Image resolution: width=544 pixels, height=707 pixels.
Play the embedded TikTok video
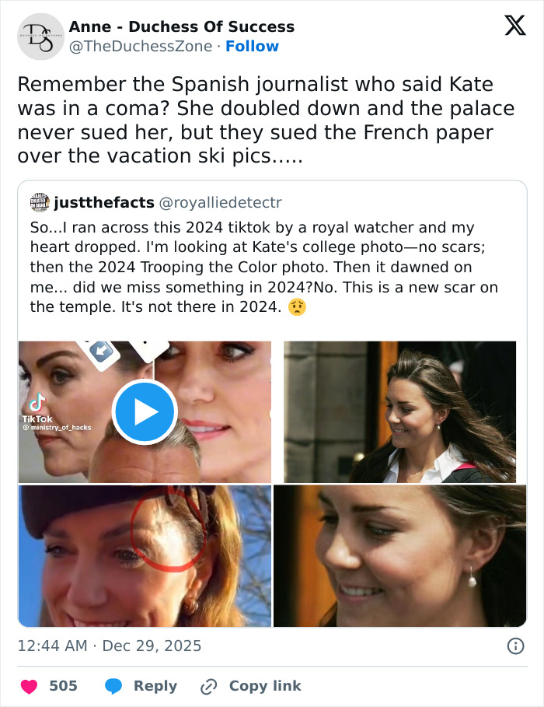tap(145, 411)
